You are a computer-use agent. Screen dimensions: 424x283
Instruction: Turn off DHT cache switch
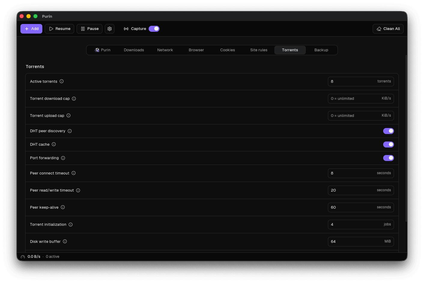pyautogui.click(x=389, y=144)
